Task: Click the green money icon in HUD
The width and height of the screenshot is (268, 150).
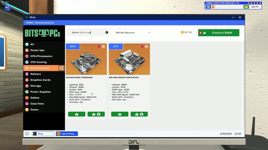Action: pos(246,7)
